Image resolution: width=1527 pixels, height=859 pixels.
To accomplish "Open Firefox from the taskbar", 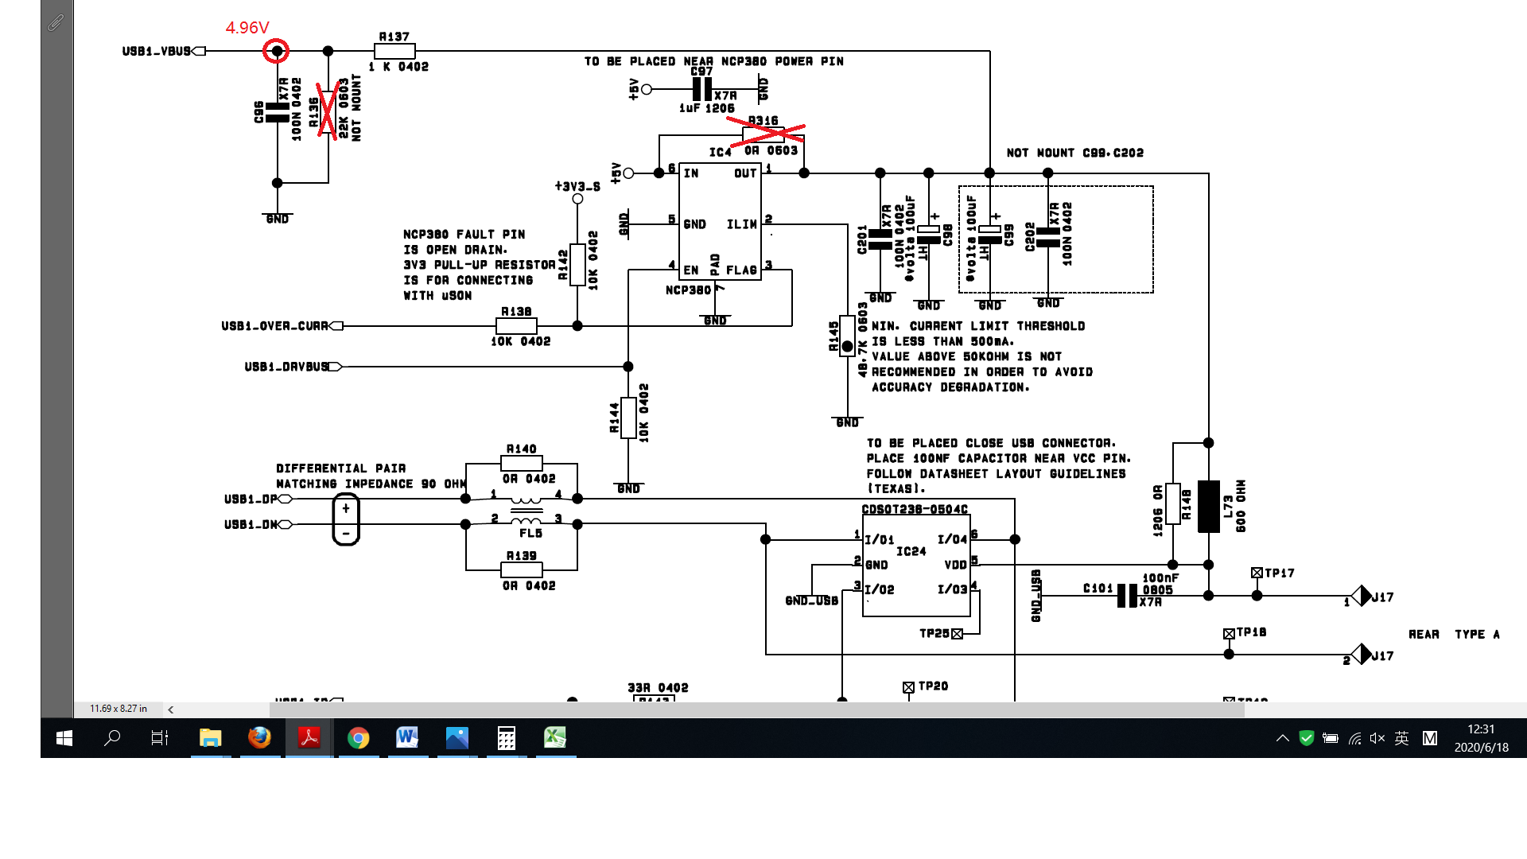I will (x=259, y=738).
